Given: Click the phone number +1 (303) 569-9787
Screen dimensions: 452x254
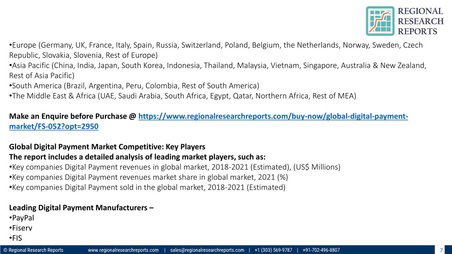Looking at the screenshot, I should click(x=273, y=250).
